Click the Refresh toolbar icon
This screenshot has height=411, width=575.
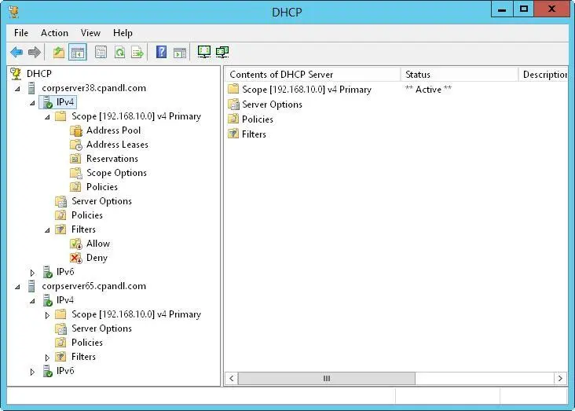tap(119, 52)
